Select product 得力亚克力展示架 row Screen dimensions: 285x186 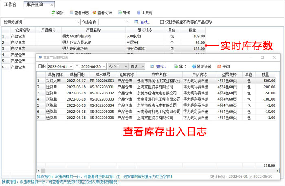(103, 42)
